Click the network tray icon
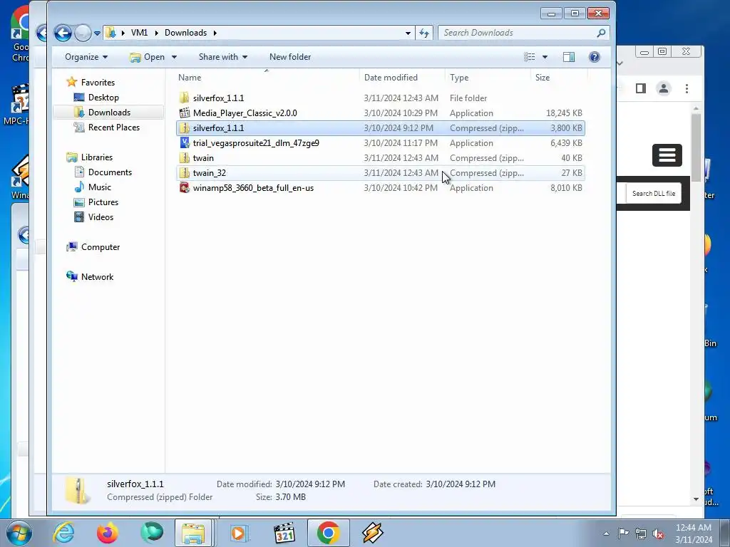This screenshot has height=547, width=730. click(x=641, y=533)
